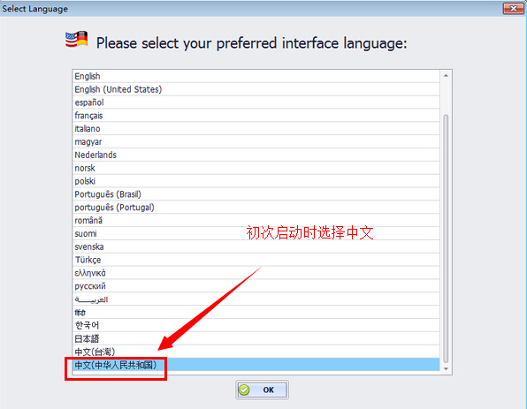The height and width of the screenshot is (409, 527).
Task: Pick français in the list
Action: point(256,116)
